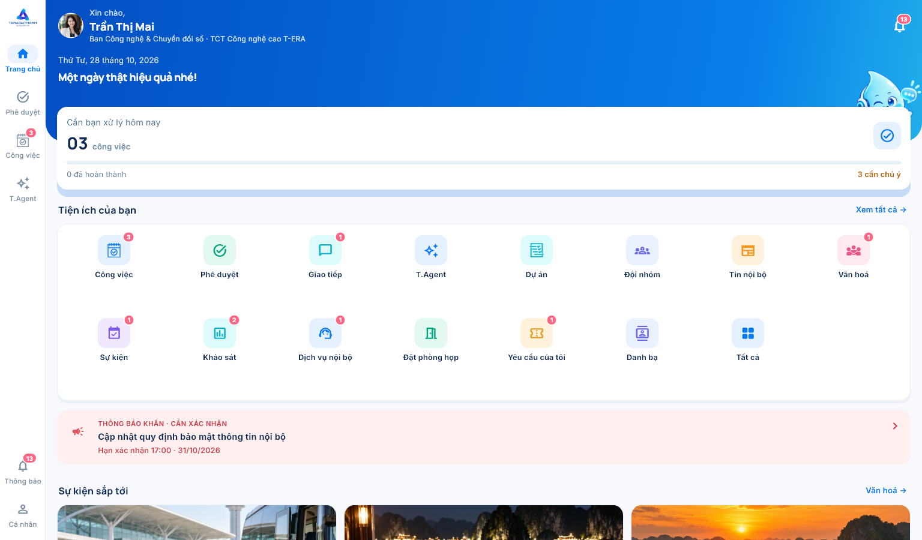This screenshot has height=540, width=922.
Task: Open the night bay event thumbnail
Action: coord(484,523)
